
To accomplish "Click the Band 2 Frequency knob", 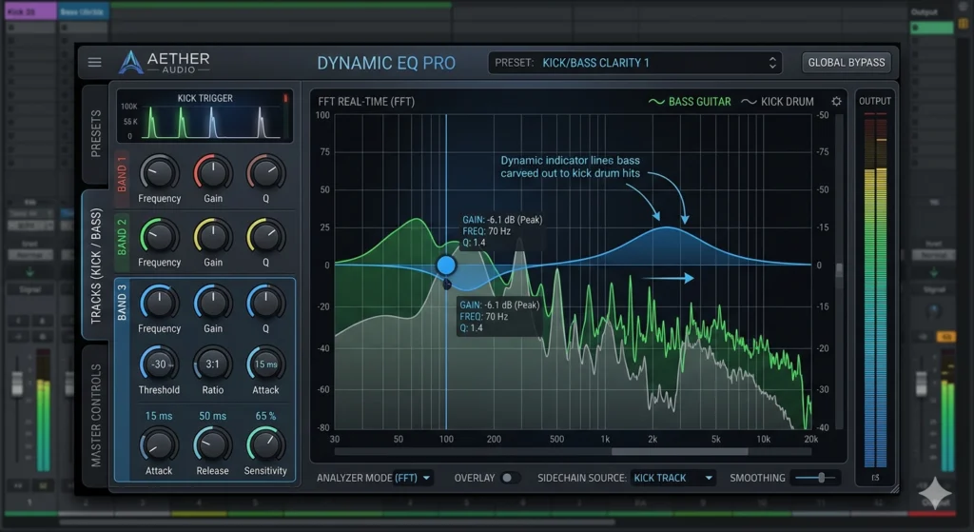I will tap(159, 236).
